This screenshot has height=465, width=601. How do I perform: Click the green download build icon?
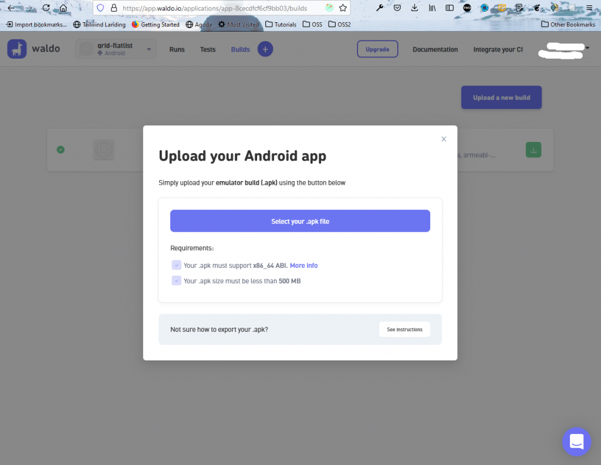click(x=534, y=150)
